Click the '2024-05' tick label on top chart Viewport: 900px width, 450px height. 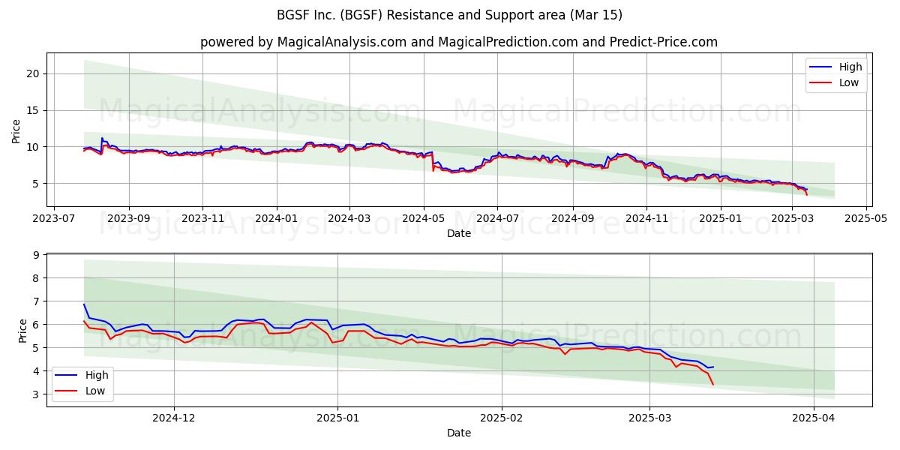pos(424,218)
